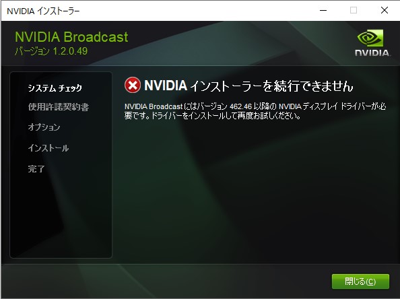Click the バージョン 1.2.0.49 text
This screenshot has width=400, height=299.
coord(51,51)
